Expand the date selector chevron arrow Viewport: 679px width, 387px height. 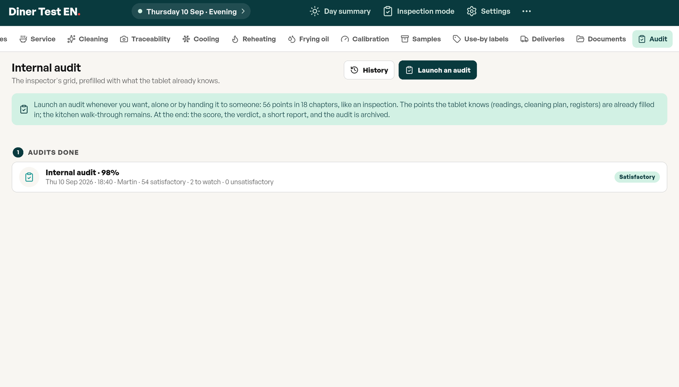coord(243,11)
